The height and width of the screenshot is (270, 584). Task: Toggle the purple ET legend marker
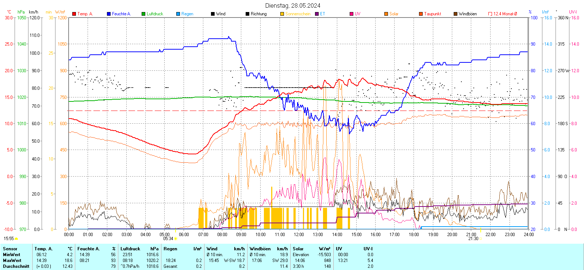click(x=317, y=14)
